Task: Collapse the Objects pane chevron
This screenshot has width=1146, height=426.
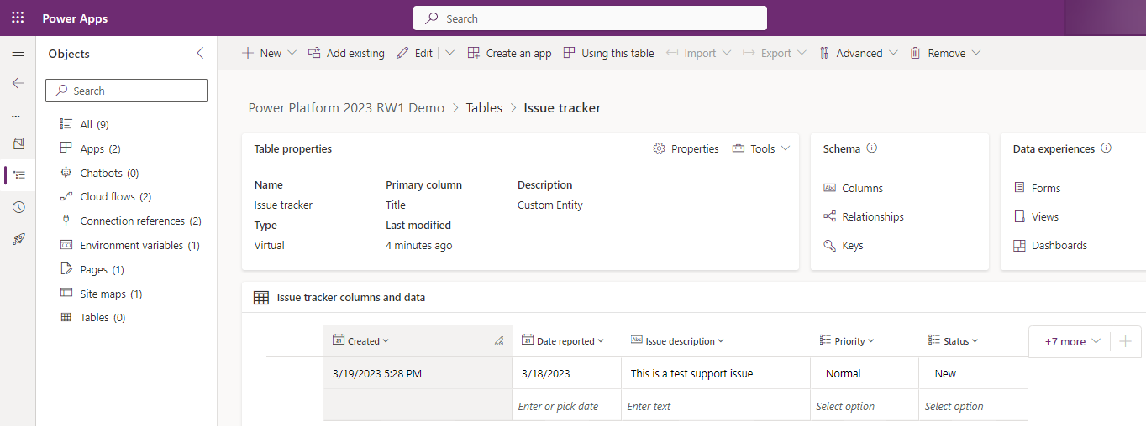Action: (x=200, y=53)
